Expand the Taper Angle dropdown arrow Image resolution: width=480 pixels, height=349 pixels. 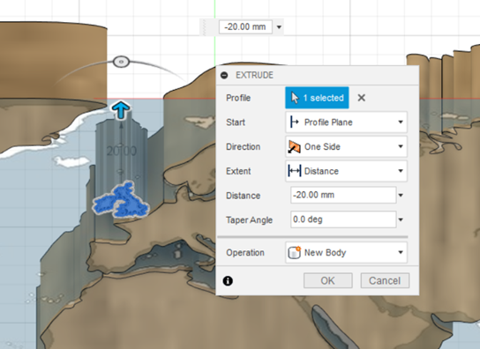(401, 219)
